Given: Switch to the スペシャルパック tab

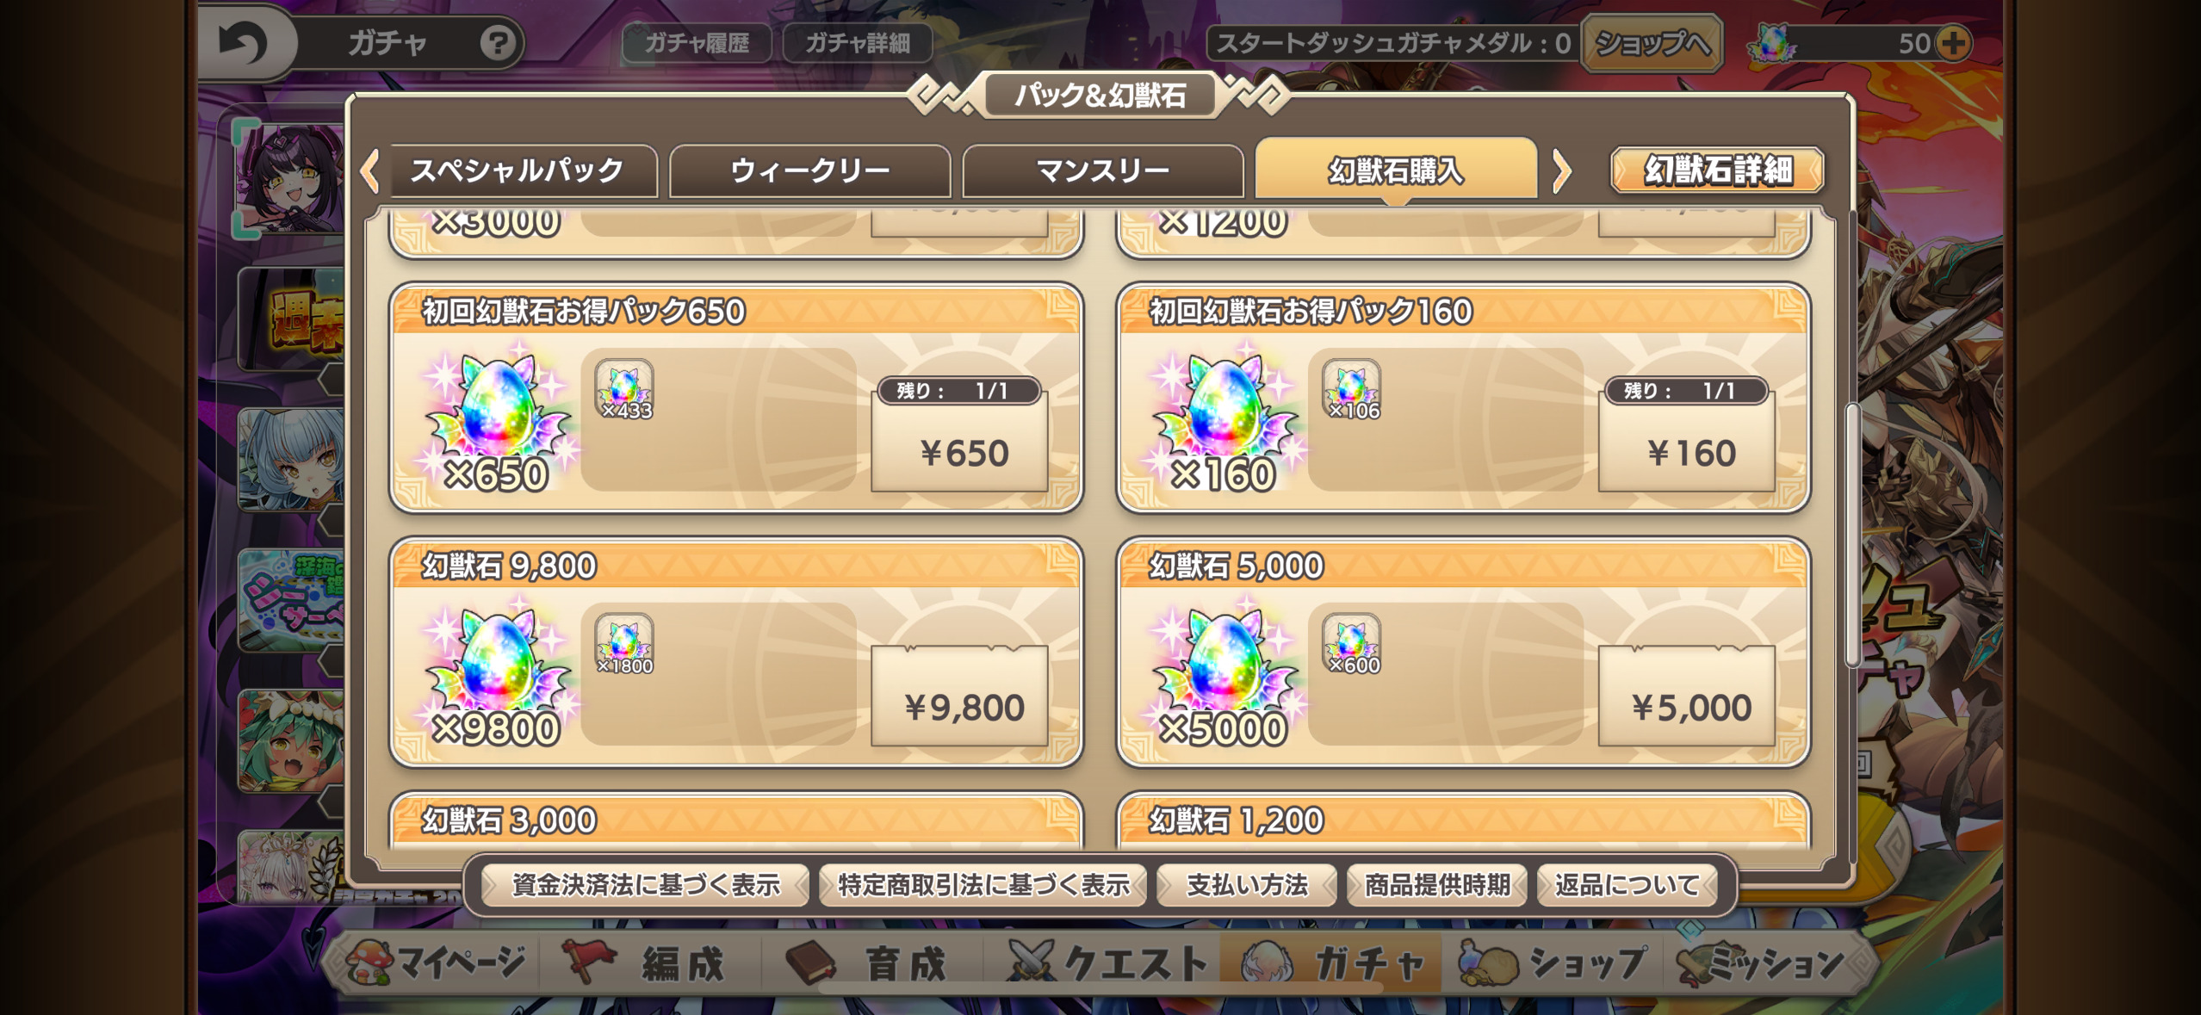Looking at the screenshot, I should tap(518, 170).
